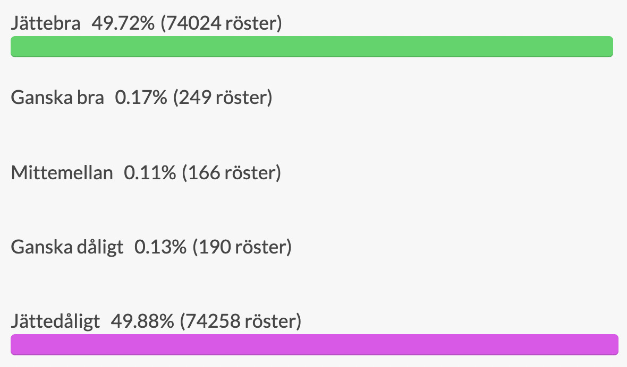Viewport: 627px width, 367px height.
Task: Click the 166 vote number
Action: tap(204, 173)
